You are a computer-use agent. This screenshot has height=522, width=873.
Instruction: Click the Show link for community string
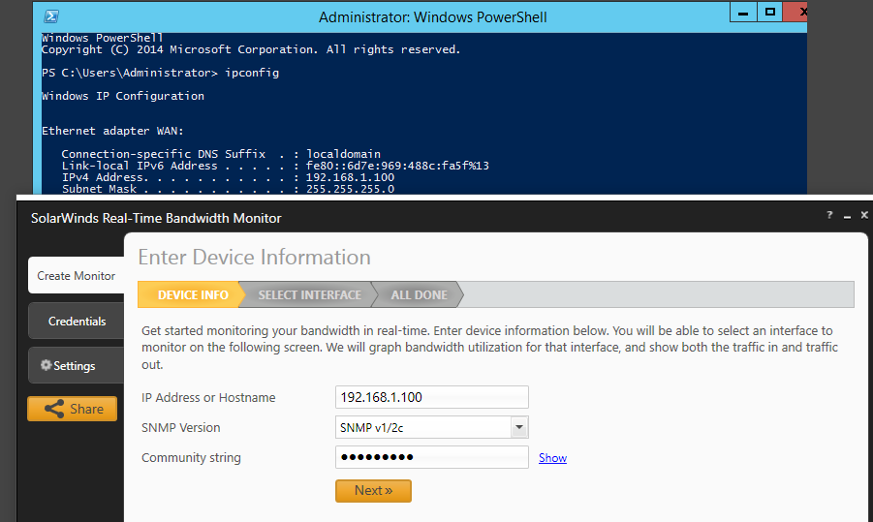click(552, 457)
